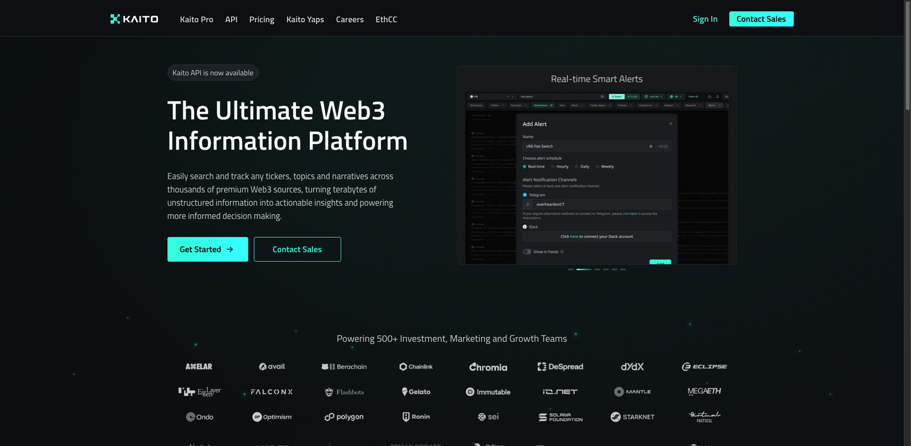This screenshot has height=446, width=911.
Task: Click the Kaito API is now available badge
Action: click(213, 73)
